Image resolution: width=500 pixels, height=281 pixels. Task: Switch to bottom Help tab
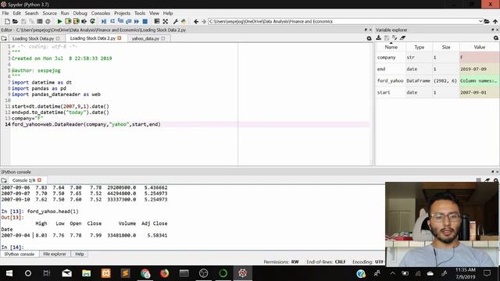coord(80,254)
